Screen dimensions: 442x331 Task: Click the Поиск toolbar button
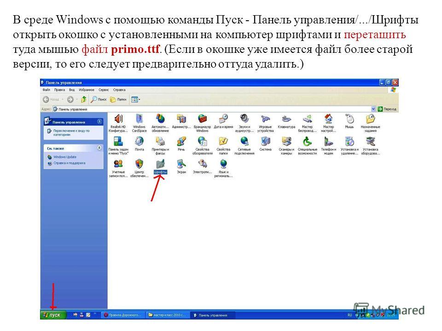tap(99, 99)
